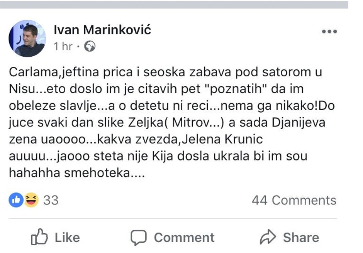Click the blue thumbs-up reaction icon

(x=16, y=200)
